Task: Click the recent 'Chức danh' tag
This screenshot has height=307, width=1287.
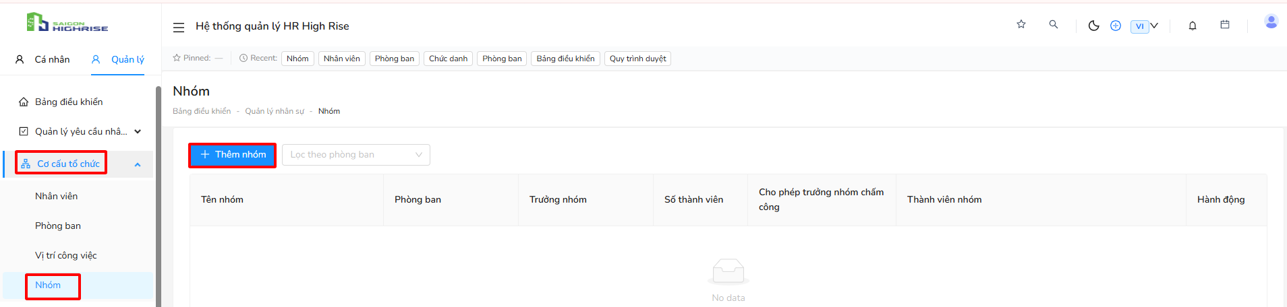Action: pyautogui.click(x=448, y=59)
